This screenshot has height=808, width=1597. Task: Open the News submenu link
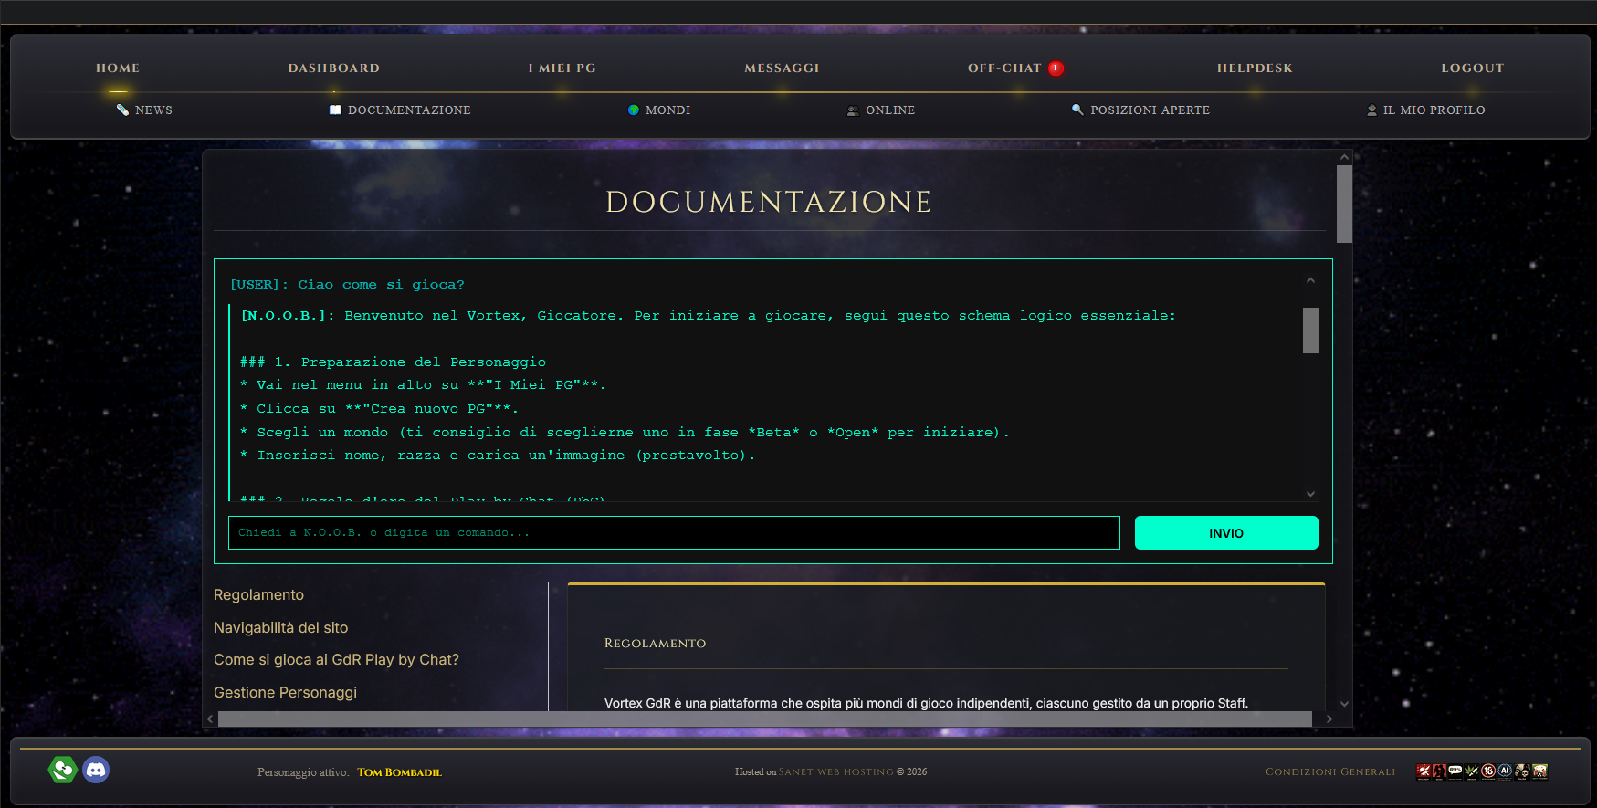(x=153, y=110)
